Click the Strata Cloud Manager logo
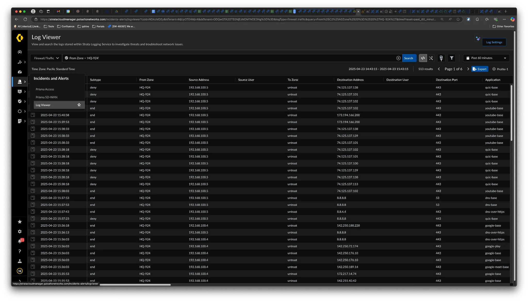The width and height of the screenshot is (528, 301). (20, 38)
